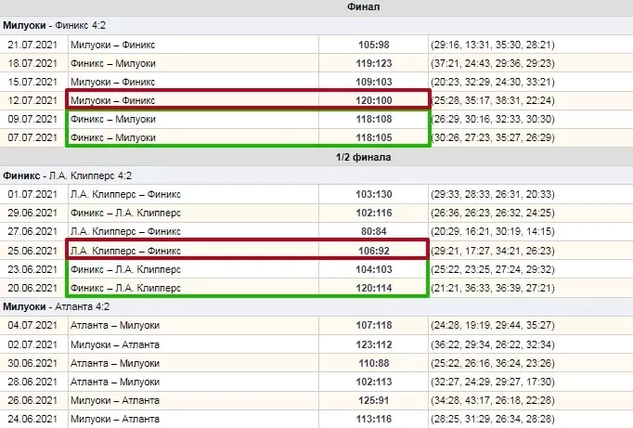Select the score 123:112
This screenshot has height=428, width=633.
[x=374, y=344]
